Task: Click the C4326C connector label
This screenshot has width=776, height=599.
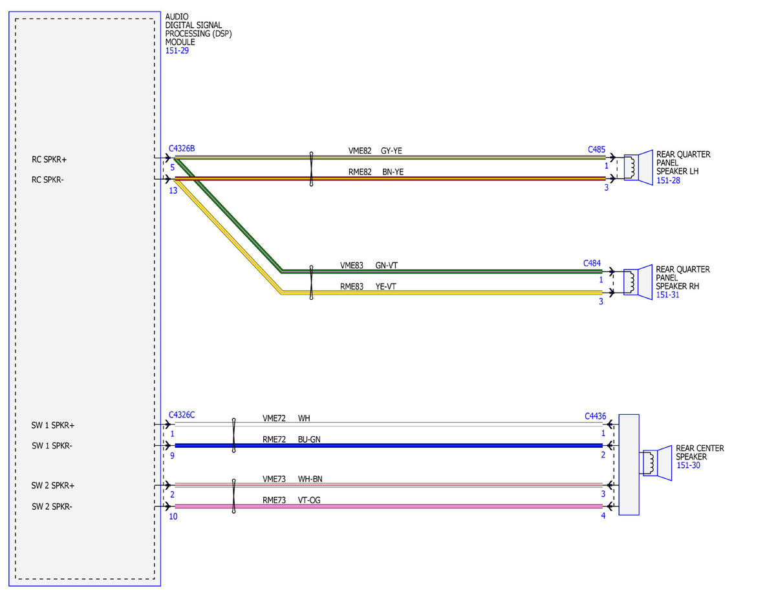Action: (182, 415)
